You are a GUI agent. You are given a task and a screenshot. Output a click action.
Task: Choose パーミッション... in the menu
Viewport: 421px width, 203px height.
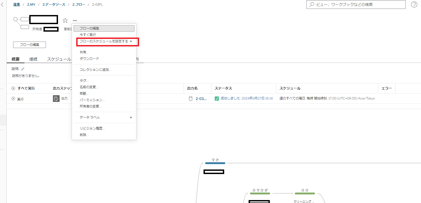point(104,100)
